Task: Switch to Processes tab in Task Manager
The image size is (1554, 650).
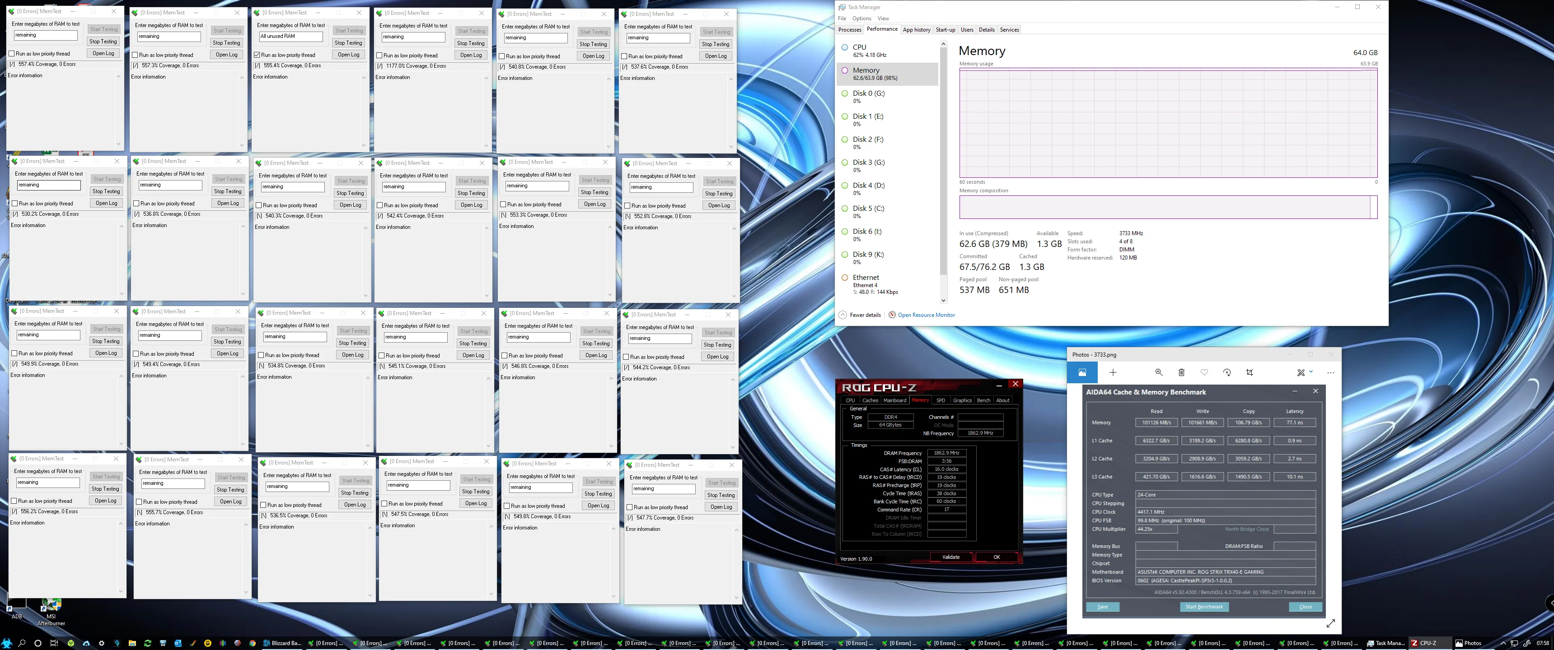Action: tap(849, 29)
